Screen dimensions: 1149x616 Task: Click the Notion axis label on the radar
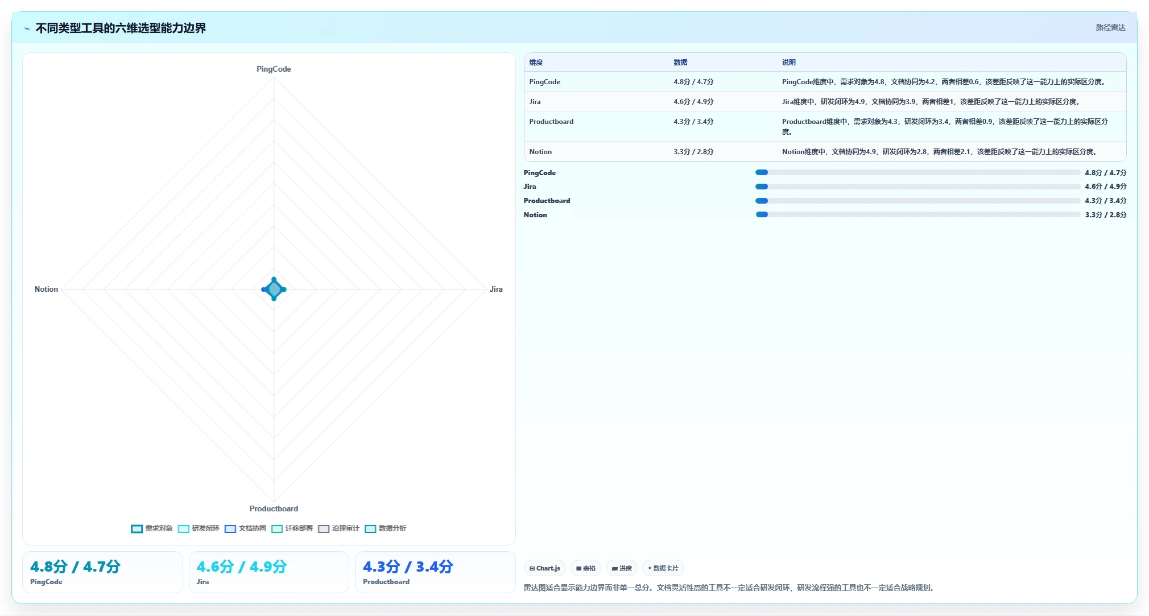[x=46, y=289]
